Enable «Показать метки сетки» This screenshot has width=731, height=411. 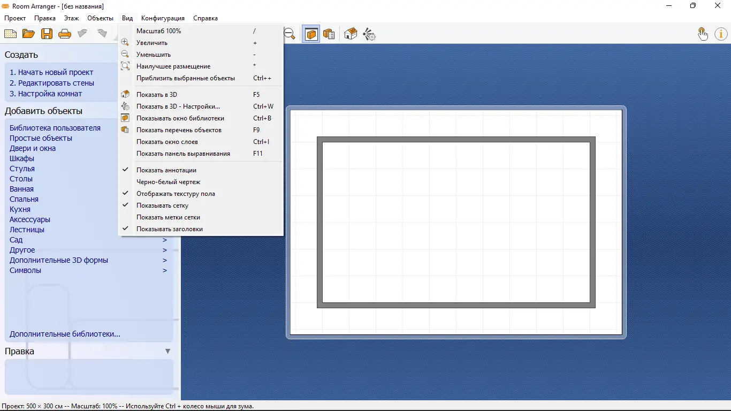coord(201,217)
